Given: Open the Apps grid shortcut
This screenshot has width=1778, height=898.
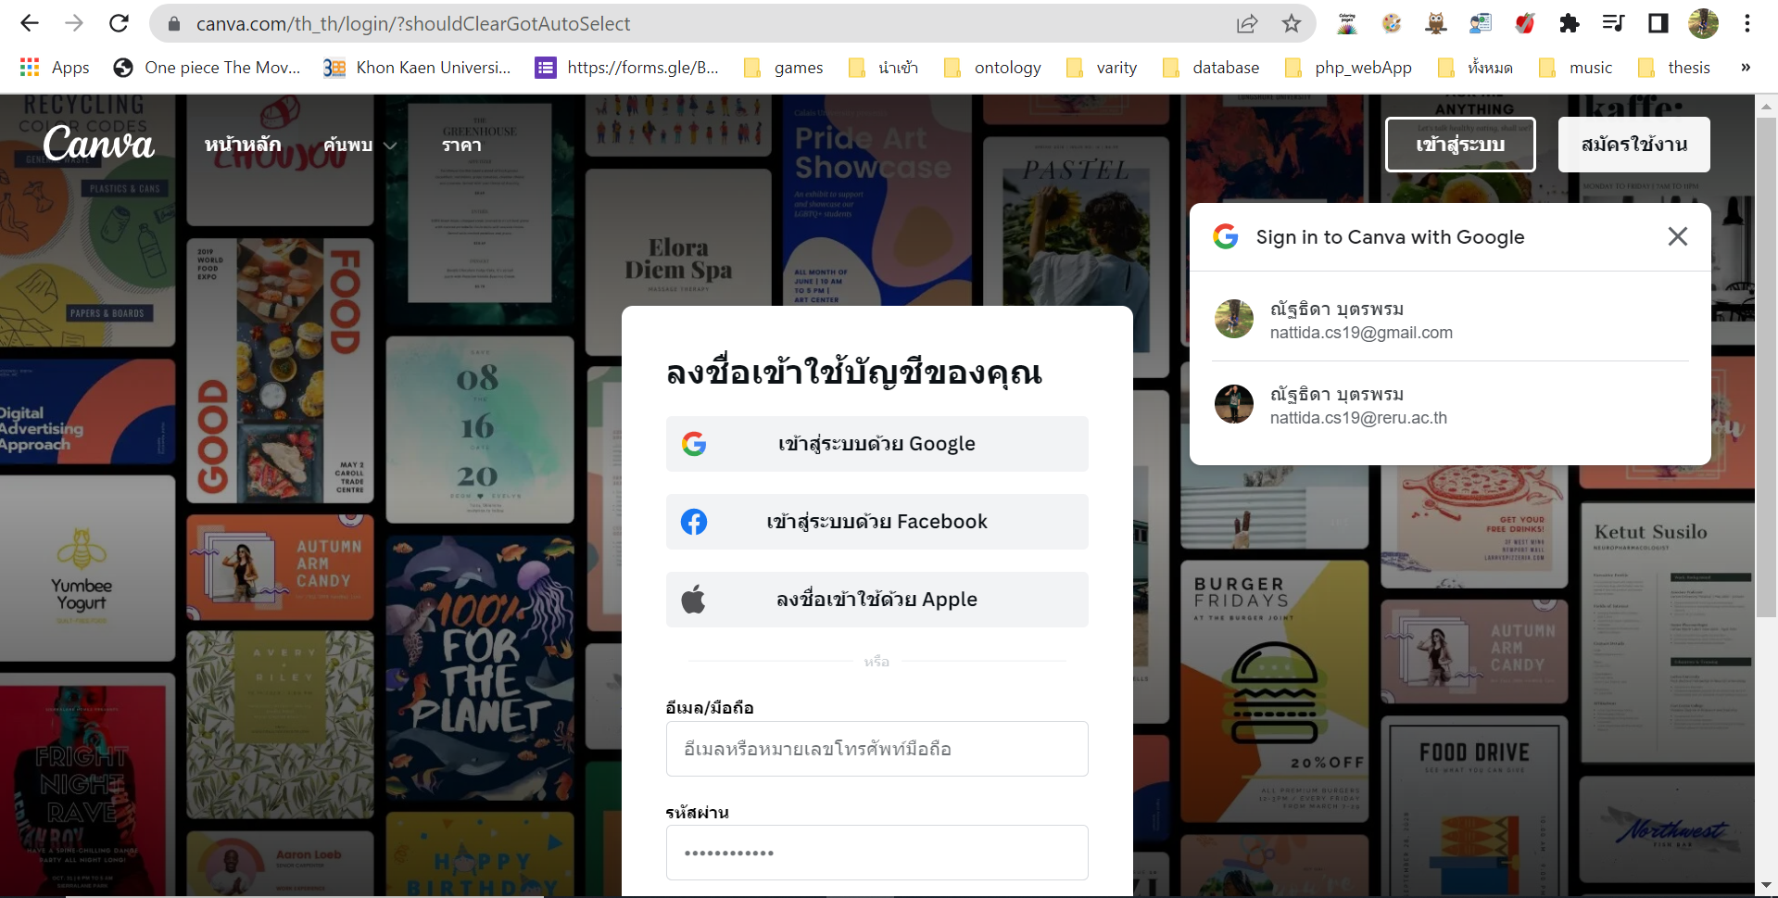Looking at the screenshot, I should pyautogui.click(x=55, y=68).
